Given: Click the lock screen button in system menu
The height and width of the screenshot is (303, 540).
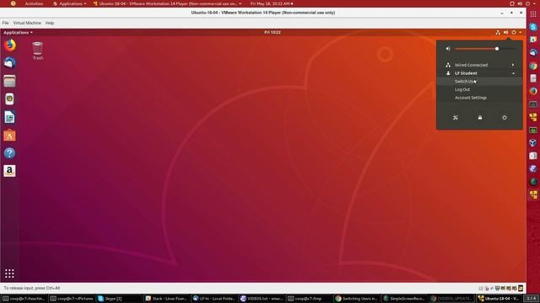Looking at the screenshot, I should [x=480, y=118].
